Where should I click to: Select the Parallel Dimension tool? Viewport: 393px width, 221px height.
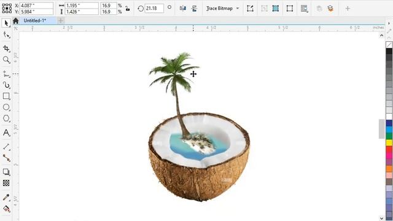click(6, 147)
